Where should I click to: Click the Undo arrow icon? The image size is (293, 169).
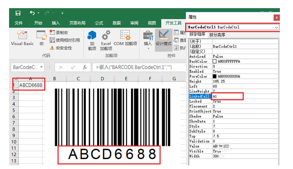32,13
